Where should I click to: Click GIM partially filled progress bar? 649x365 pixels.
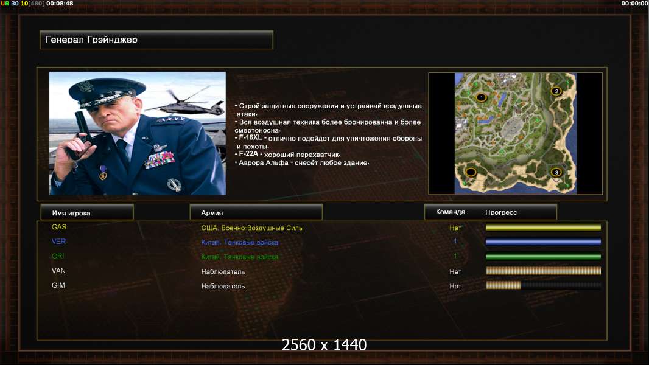pos(543,285)
